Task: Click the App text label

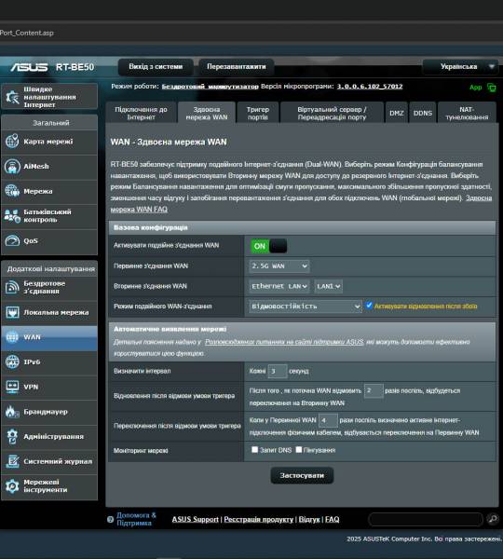Action: [x=476, y=88]
